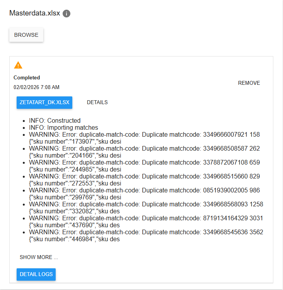Select the INFO: Constructed log line

pos(55,120)
